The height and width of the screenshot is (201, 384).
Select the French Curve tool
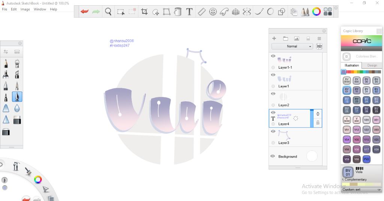[224, 12]
